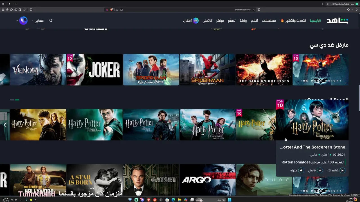
Task: Open تصفّح browse menu
Action: click(232, 21)
